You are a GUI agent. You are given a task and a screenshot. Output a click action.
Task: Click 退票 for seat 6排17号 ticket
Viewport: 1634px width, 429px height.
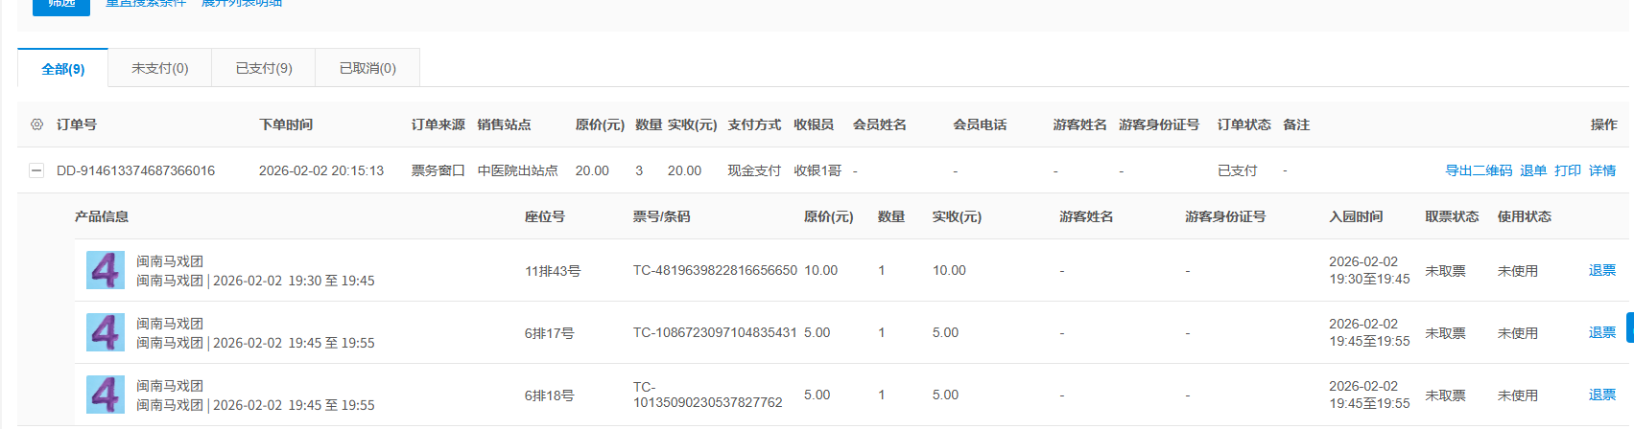1602,332
